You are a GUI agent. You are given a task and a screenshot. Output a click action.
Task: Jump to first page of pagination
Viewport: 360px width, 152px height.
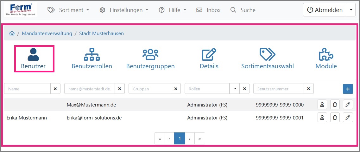160,138
